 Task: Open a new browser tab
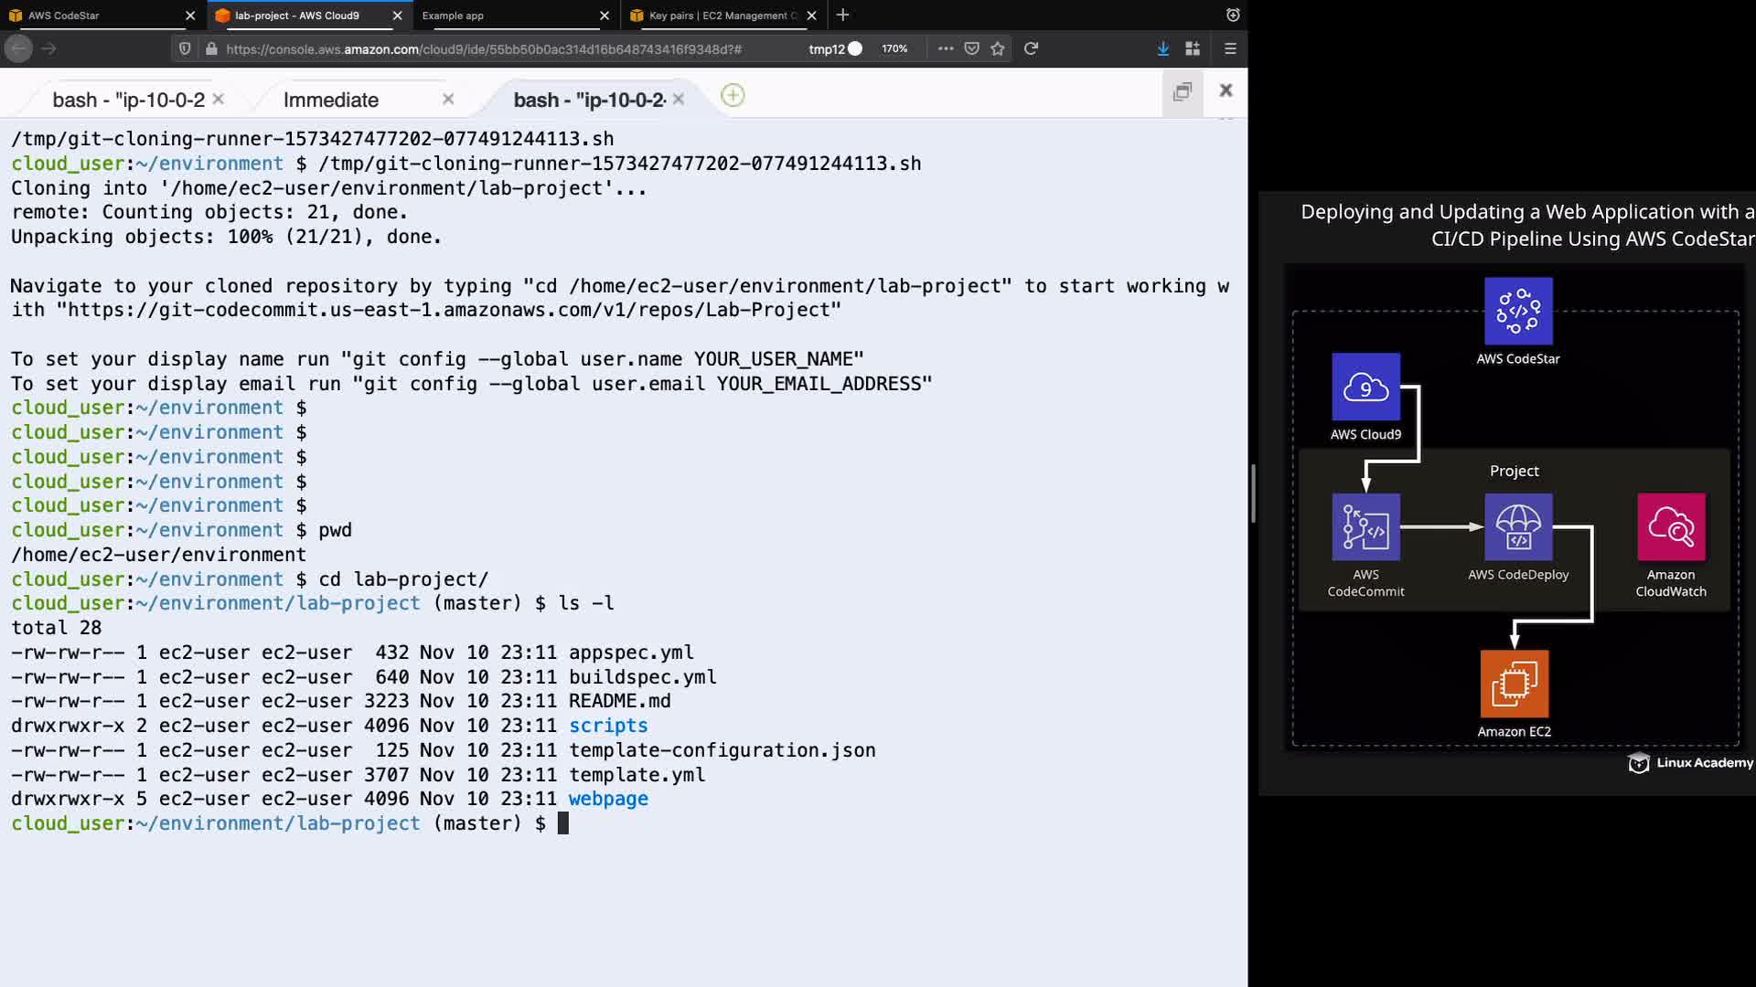click(x=842, y=16)
